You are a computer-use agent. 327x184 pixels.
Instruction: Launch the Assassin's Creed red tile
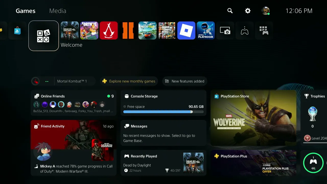[x=109, y=31]
